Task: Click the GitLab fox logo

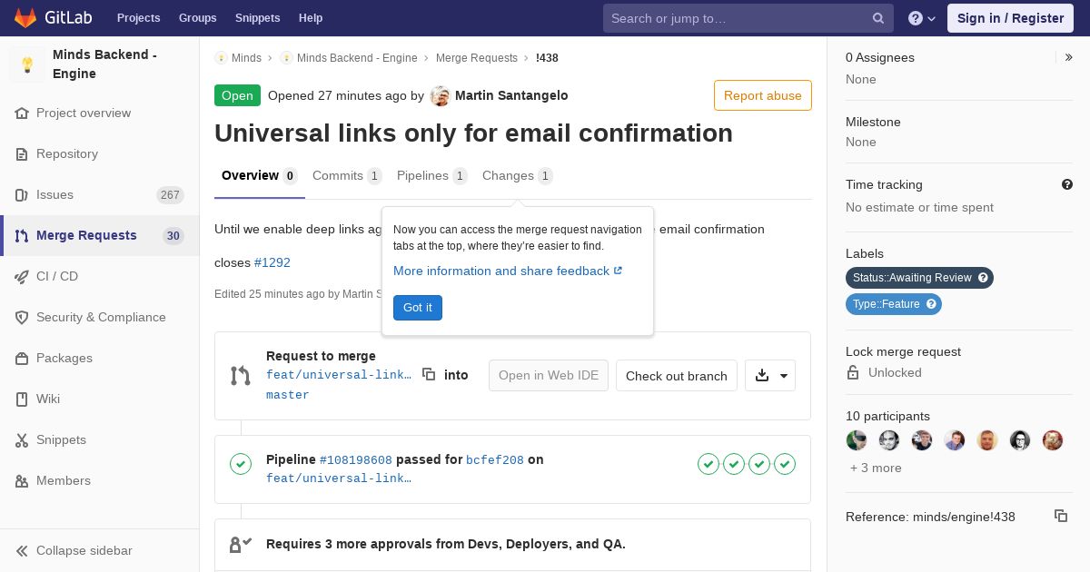Action: pos(25,17)
